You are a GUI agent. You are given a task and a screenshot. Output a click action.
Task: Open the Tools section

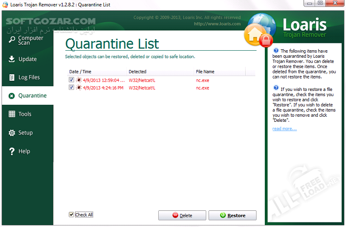click(x=25, y=114)
